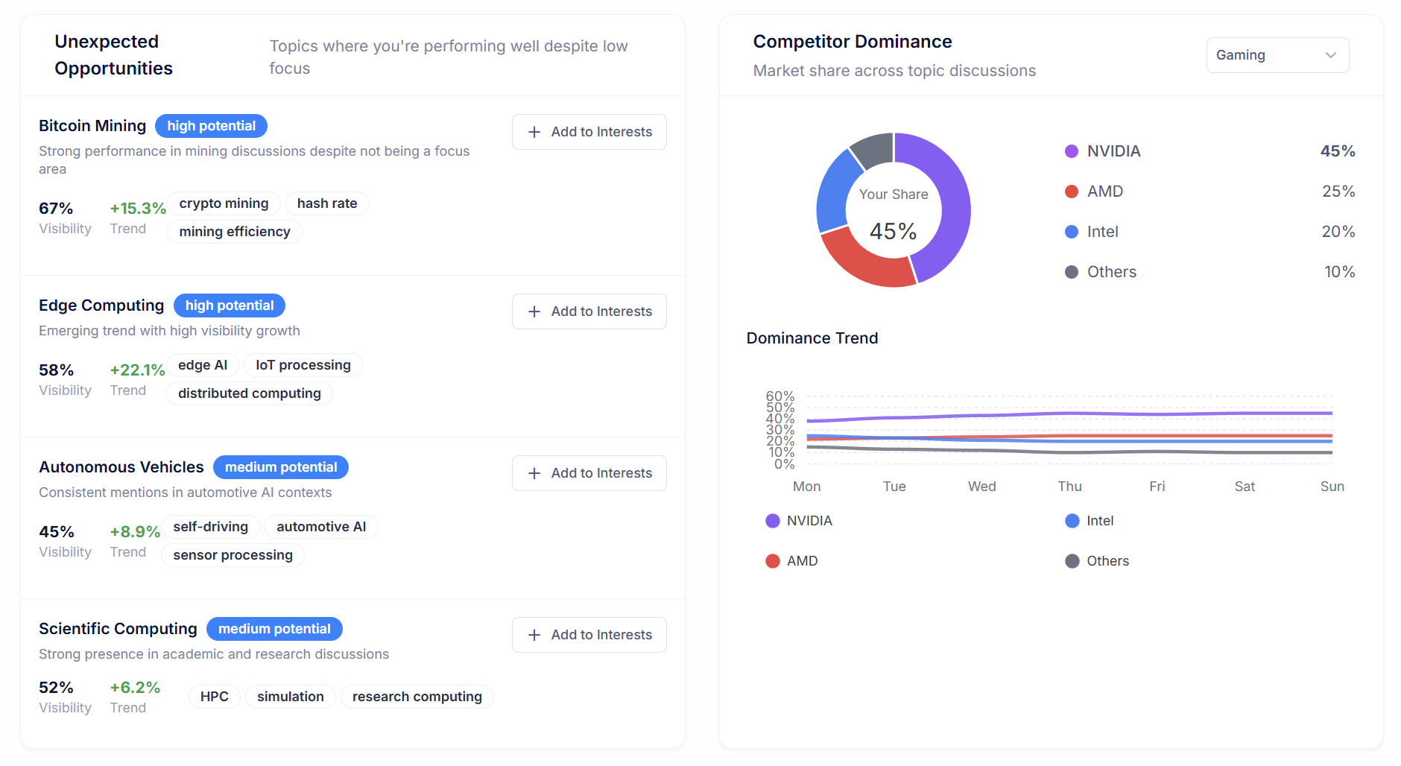Click the +15.3% trend value
1401x766 pixels.
[x=138, y=209]
